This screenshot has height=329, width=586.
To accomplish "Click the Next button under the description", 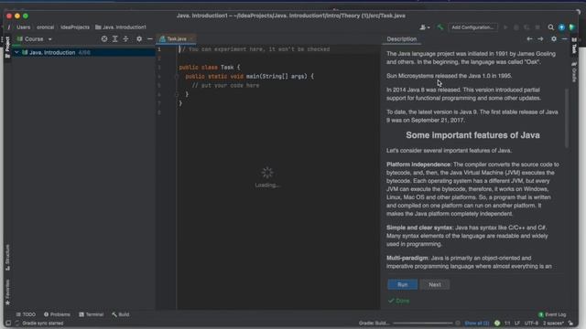I will (x=435, y=284).
